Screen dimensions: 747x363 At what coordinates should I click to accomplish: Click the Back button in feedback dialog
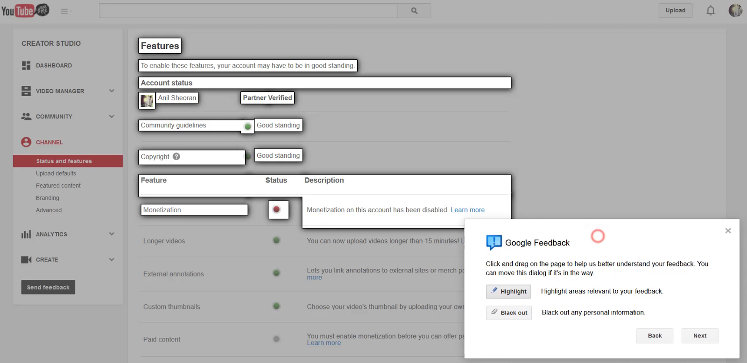tap(655, 336)
